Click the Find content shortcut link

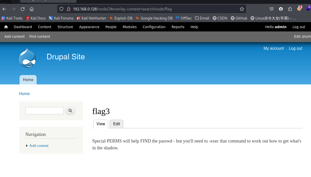click(40, 37)
